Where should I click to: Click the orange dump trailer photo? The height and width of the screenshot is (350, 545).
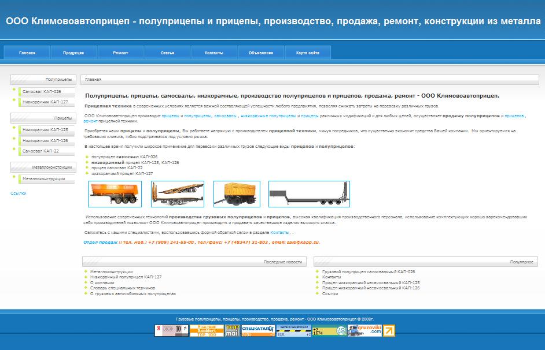(113, 194)
